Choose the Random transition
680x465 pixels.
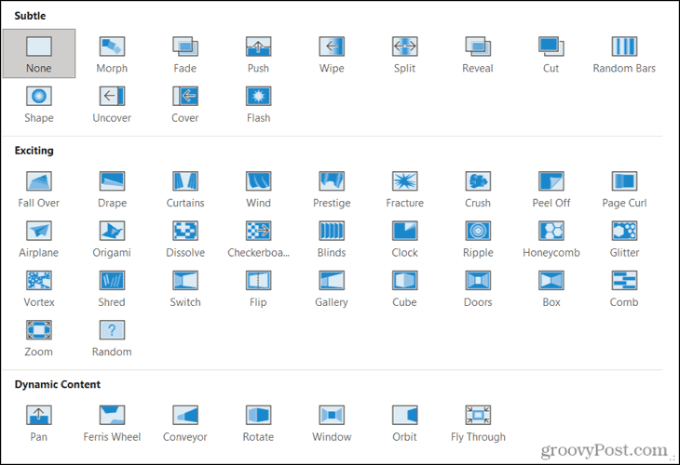(112, 339)
